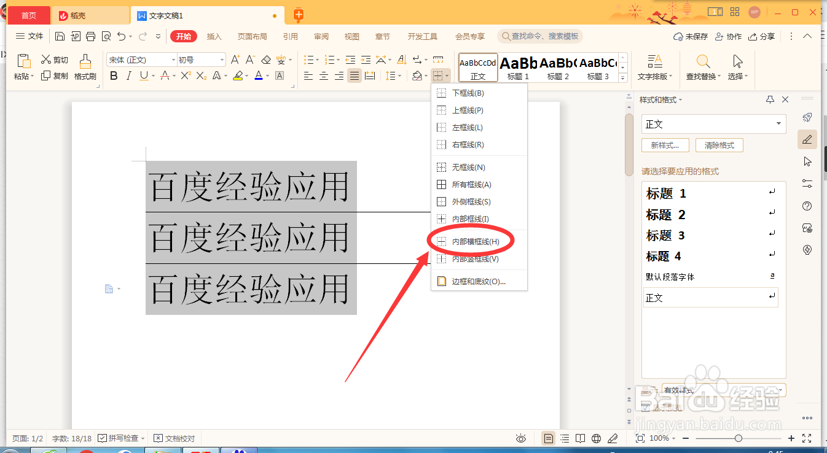This screenshot has width=827, height=453.
Task: Click the 分享 share button
Action: pyautogui.click(x=762, y=37)
